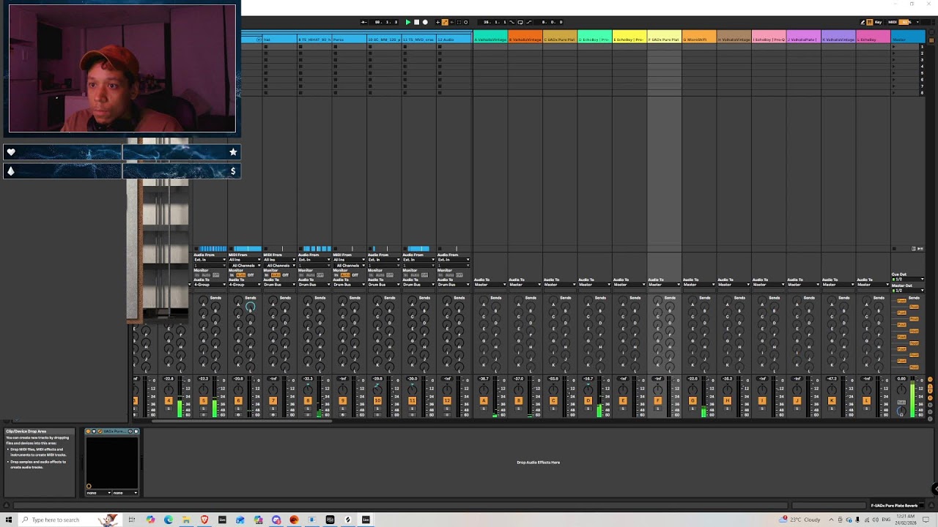Screen dimensions: 938x527
Task: Click the Session Record circle icon
Action: [x=466, y=22]
